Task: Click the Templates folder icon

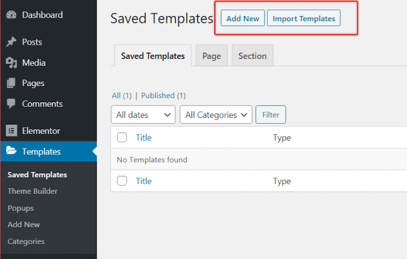Action: click(x=11, y=150)
